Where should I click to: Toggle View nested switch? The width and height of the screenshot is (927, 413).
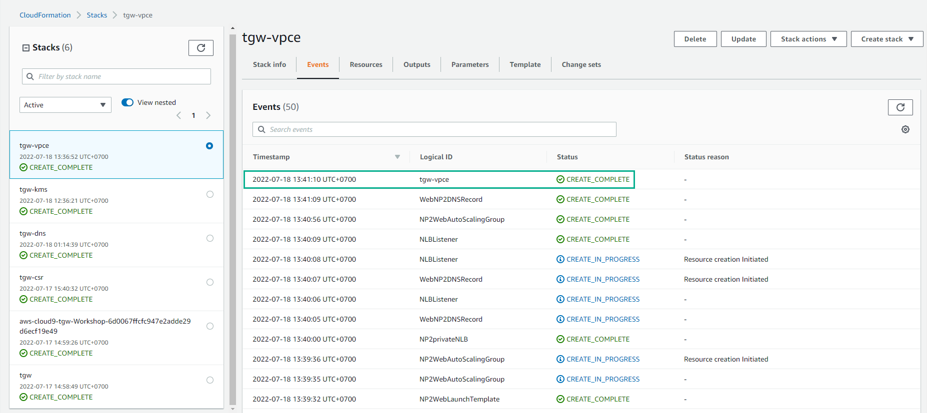127,102
